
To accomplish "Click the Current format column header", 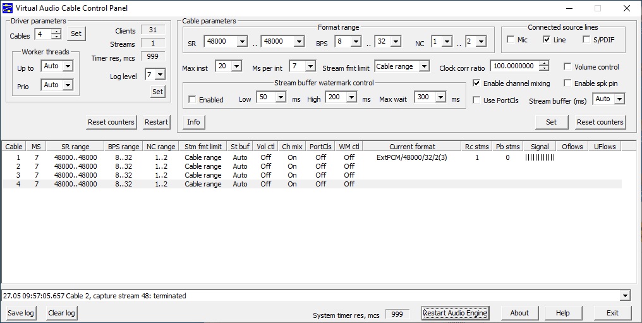I will point(412,147).
